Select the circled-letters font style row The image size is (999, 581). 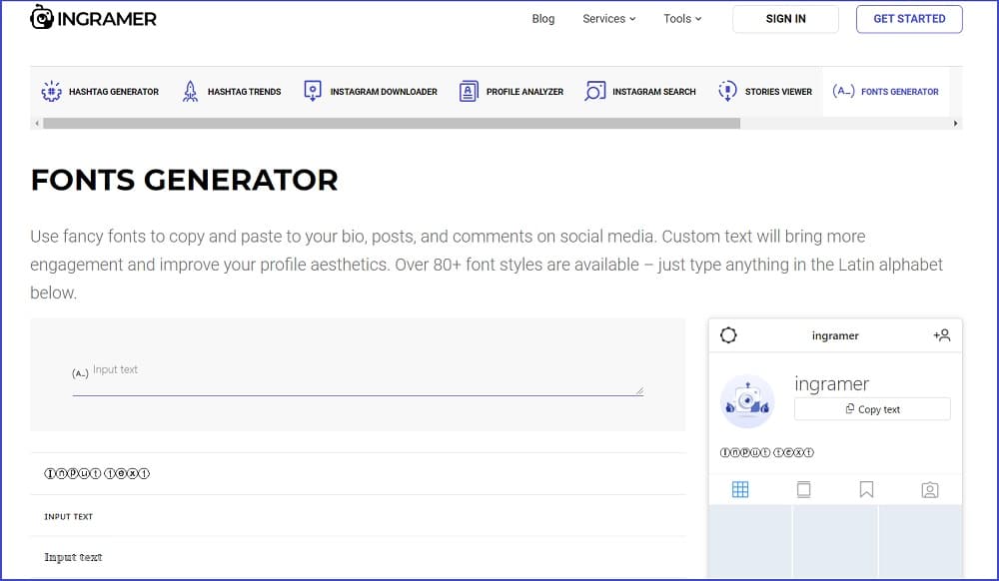[x=358, y=473]
